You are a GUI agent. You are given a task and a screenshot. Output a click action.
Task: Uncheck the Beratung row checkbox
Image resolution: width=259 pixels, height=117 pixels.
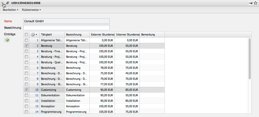[x=27, y=46]
